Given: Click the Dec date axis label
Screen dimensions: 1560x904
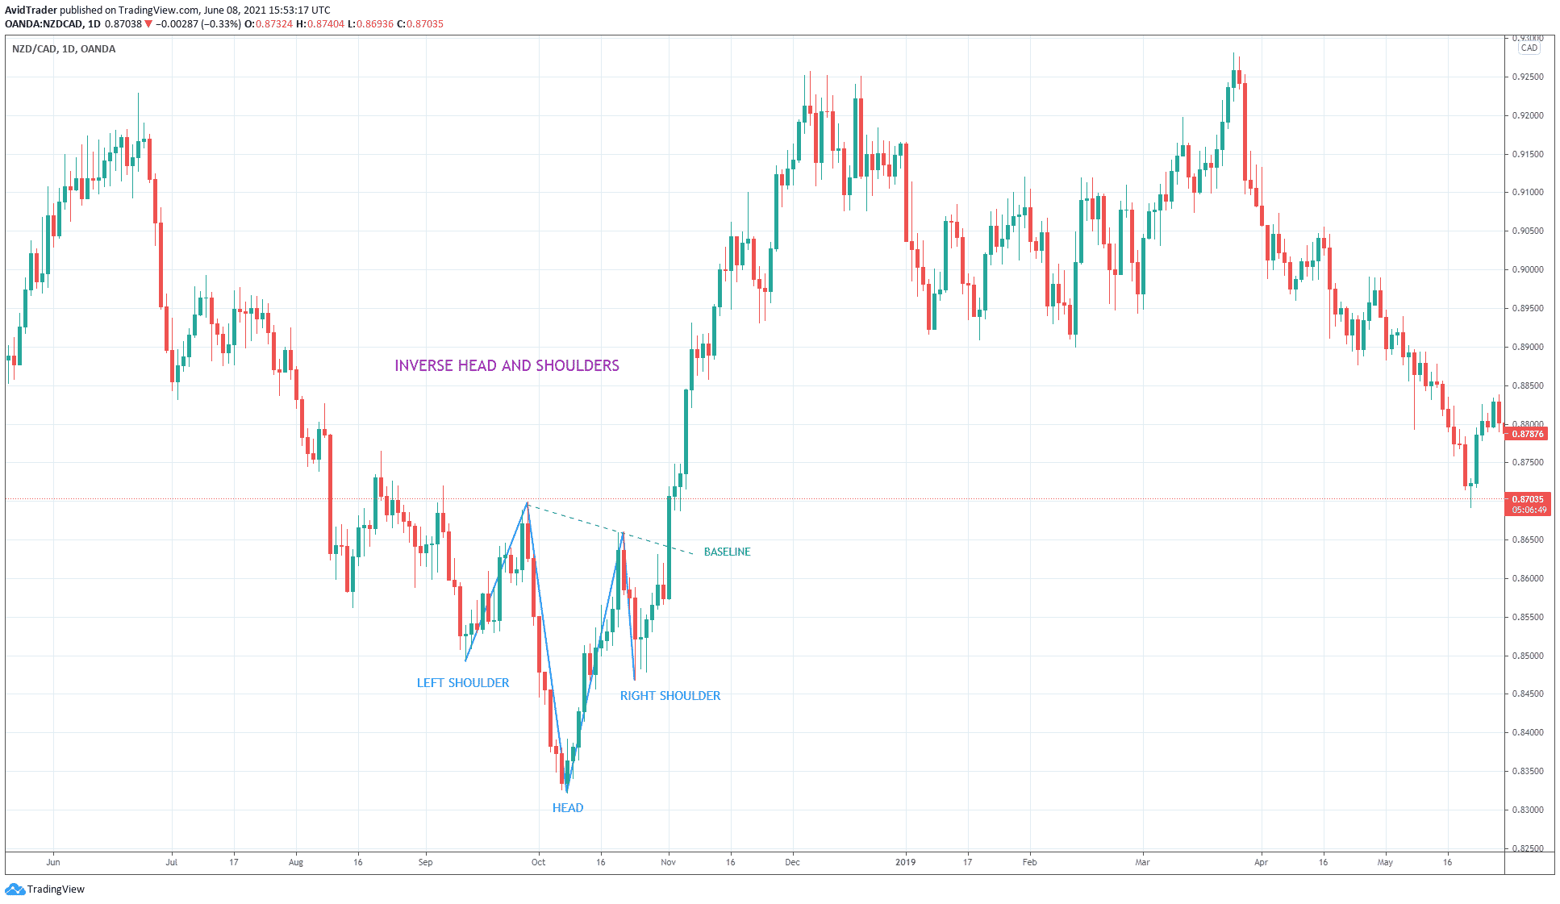Looking at the screenshot, I should click(x=793, y=862).
